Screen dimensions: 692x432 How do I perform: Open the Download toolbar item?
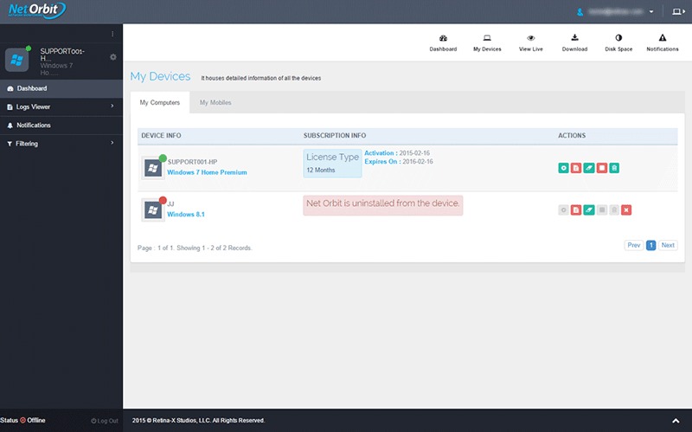click(574, 42)
